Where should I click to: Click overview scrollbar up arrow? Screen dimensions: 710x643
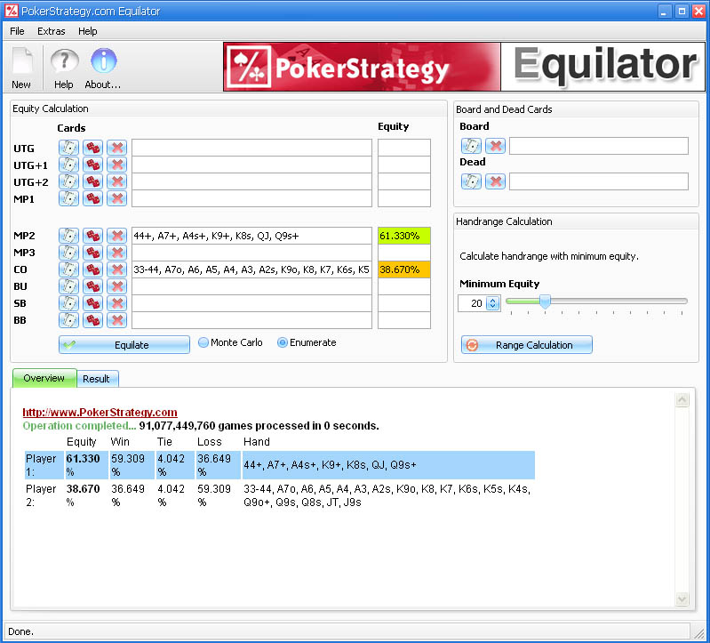coord(682,400)
